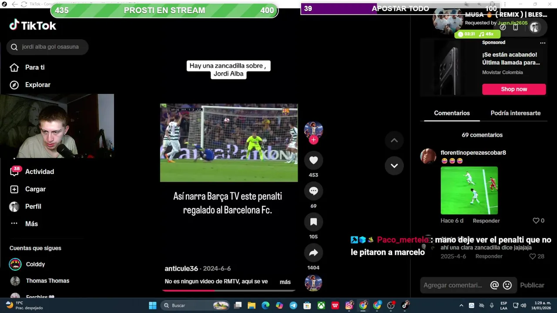This screenshot has width=557, height=313.
Task: Launch Microsoft Edge from taskbar
Action: 265,306
